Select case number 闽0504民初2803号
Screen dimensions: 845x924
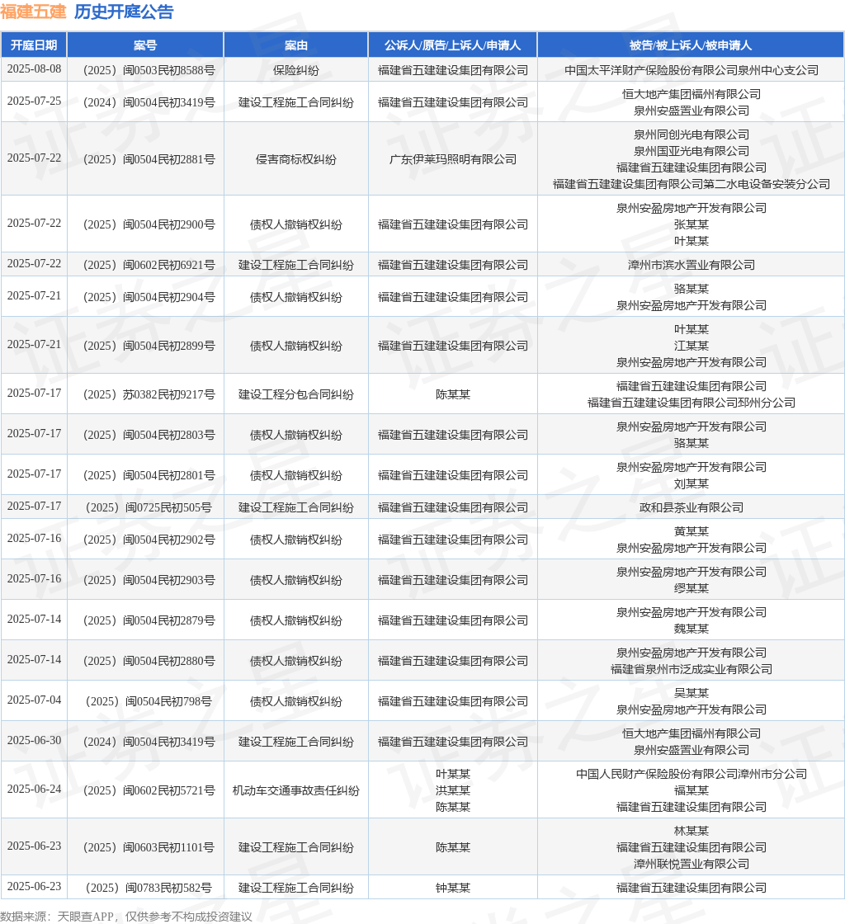(149, 435)
